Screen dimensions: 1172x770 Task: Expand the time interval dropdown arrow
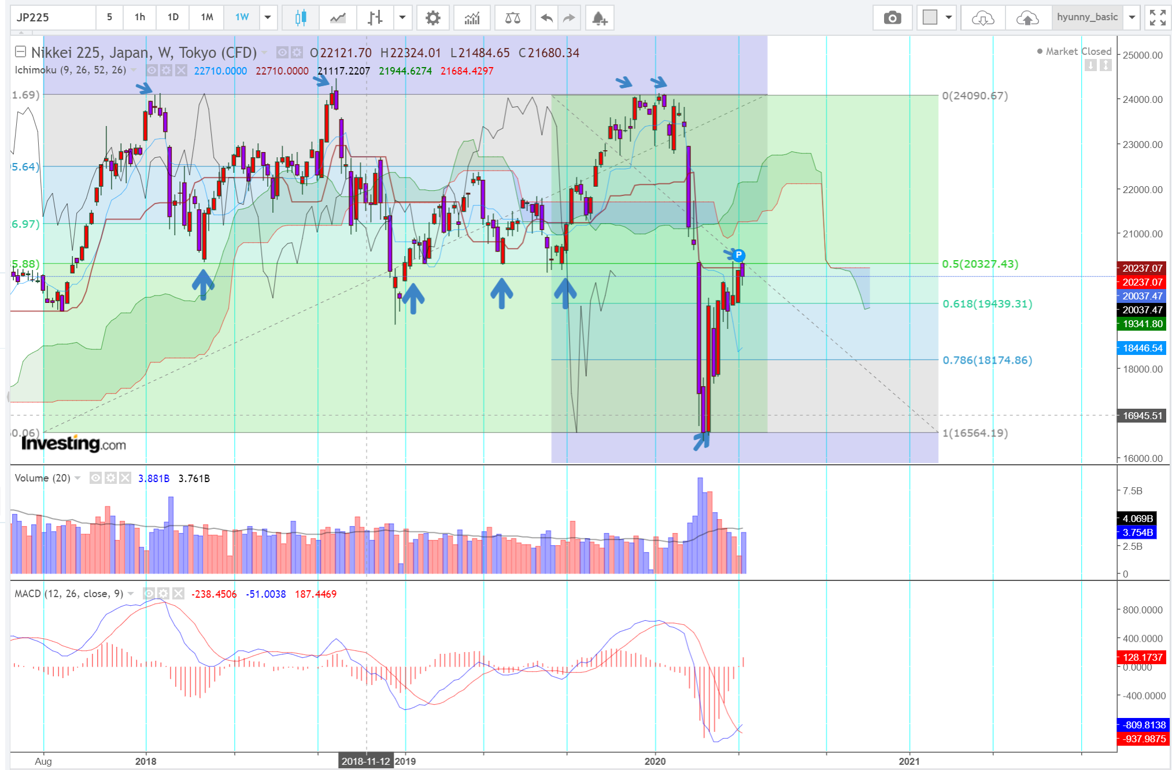(x=268, y=18)
